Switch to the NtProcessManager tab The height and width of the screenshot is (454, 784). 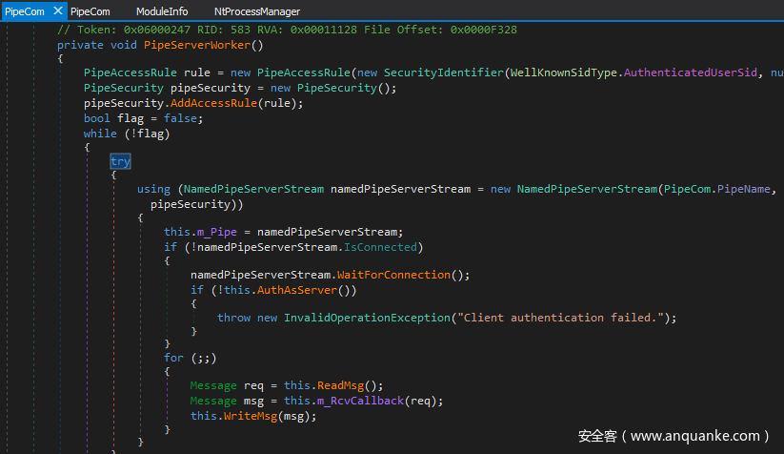pos(257,11)
